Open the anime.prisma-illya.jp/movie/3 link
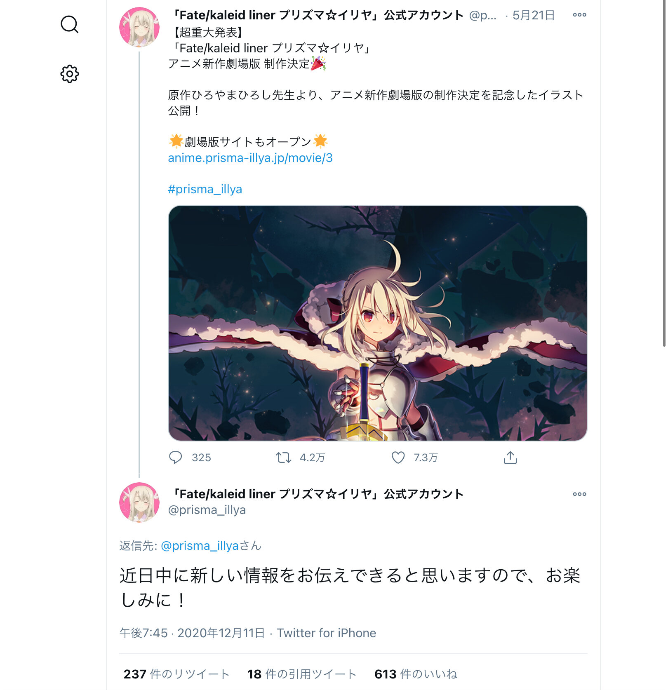The width and height of the screenshot is (668, 690). tap(250, 158)
